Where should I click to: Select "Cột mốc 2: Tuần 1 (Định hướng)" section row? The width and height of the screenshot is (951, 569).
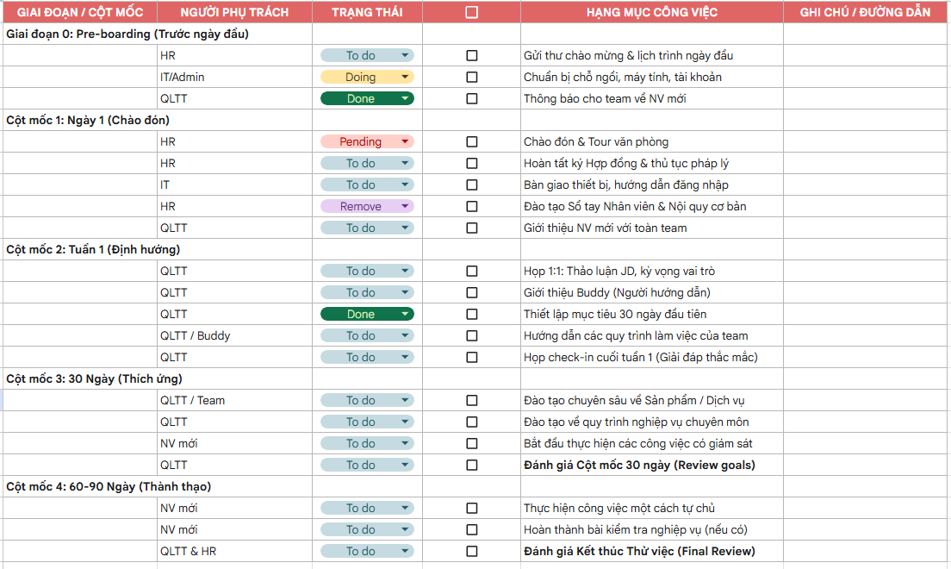point(94,249)
